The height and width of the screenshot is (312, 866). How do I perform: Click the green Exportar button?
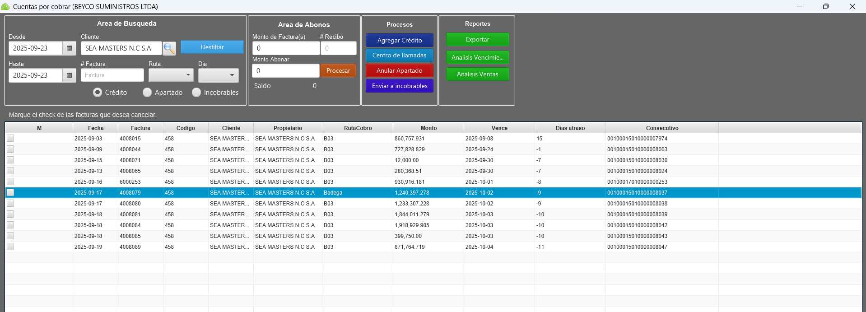[x=477, y=40]
